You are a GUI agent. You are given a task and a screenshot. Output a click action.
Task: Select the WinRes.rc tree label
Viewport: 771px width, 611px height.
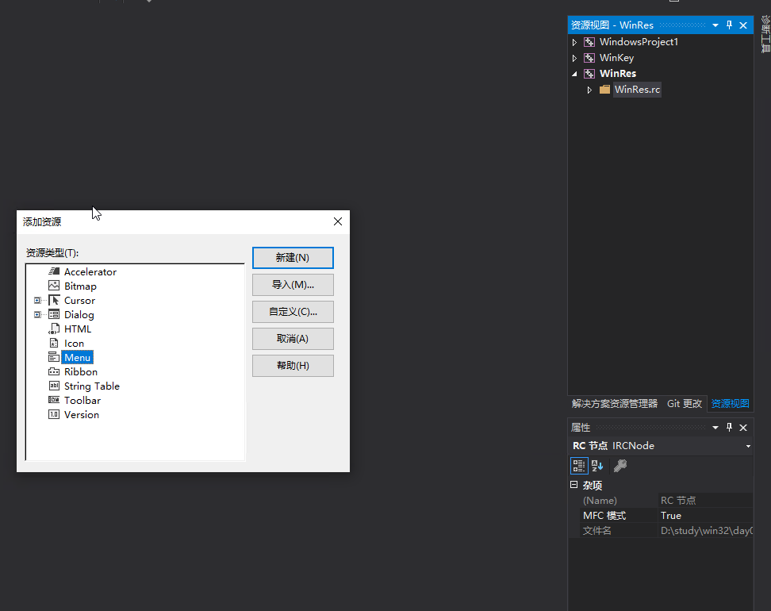(637, 90)
